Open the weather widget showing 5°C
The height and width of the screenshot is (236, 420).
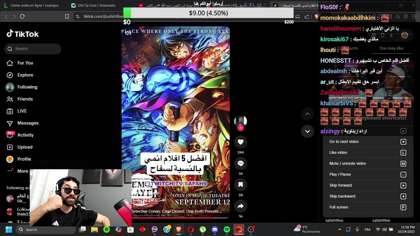click(x=306, y=229)
